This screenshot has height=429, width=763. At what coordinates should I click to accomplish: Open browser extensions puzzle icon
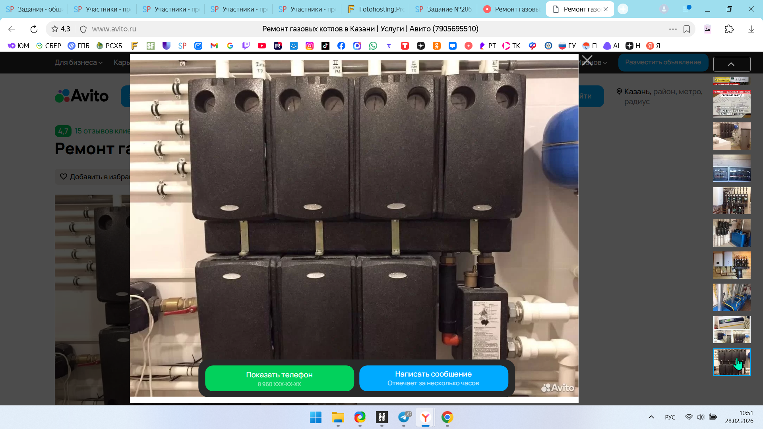[x=729, y=29]
